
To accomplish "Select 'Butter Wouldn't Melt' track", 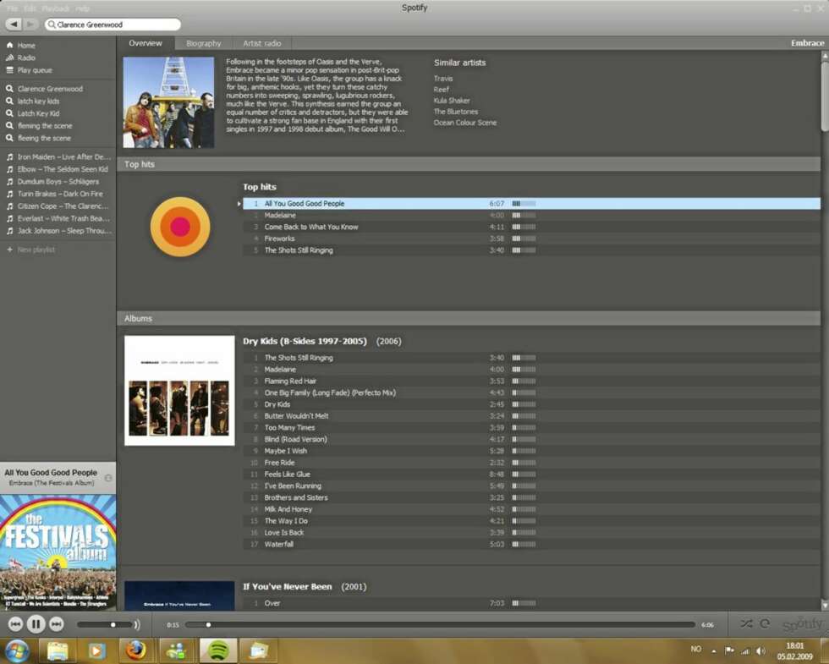I will coord(531,416).
